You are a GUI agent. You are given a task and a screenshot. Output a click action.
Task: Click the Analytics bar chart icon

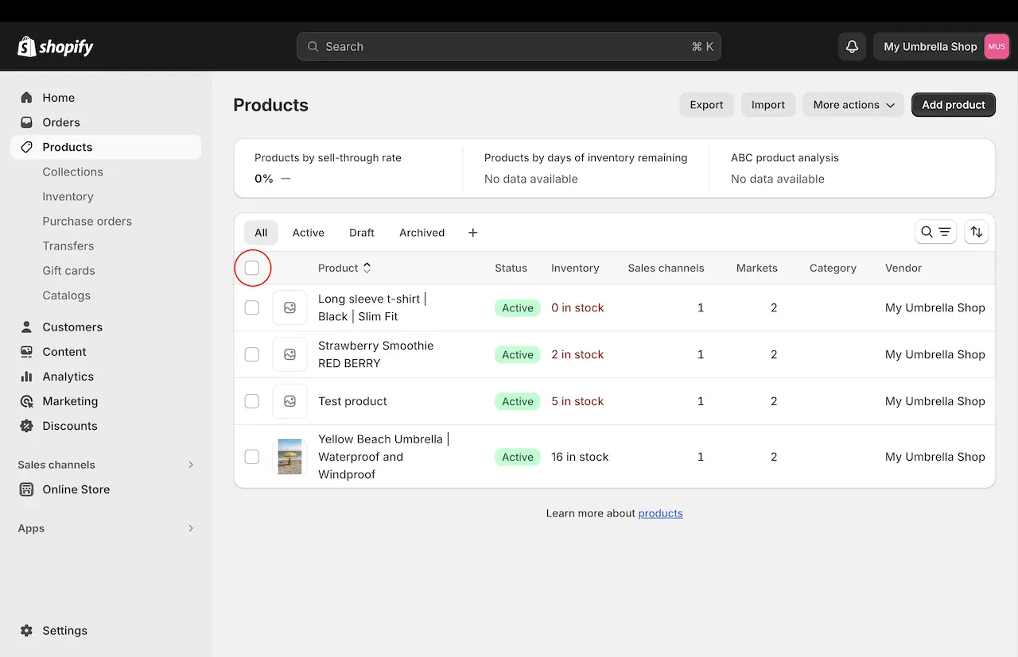point(27,377)
